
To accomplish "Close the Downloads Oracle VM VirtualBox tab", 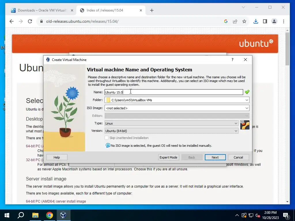I will pos(72,10).
